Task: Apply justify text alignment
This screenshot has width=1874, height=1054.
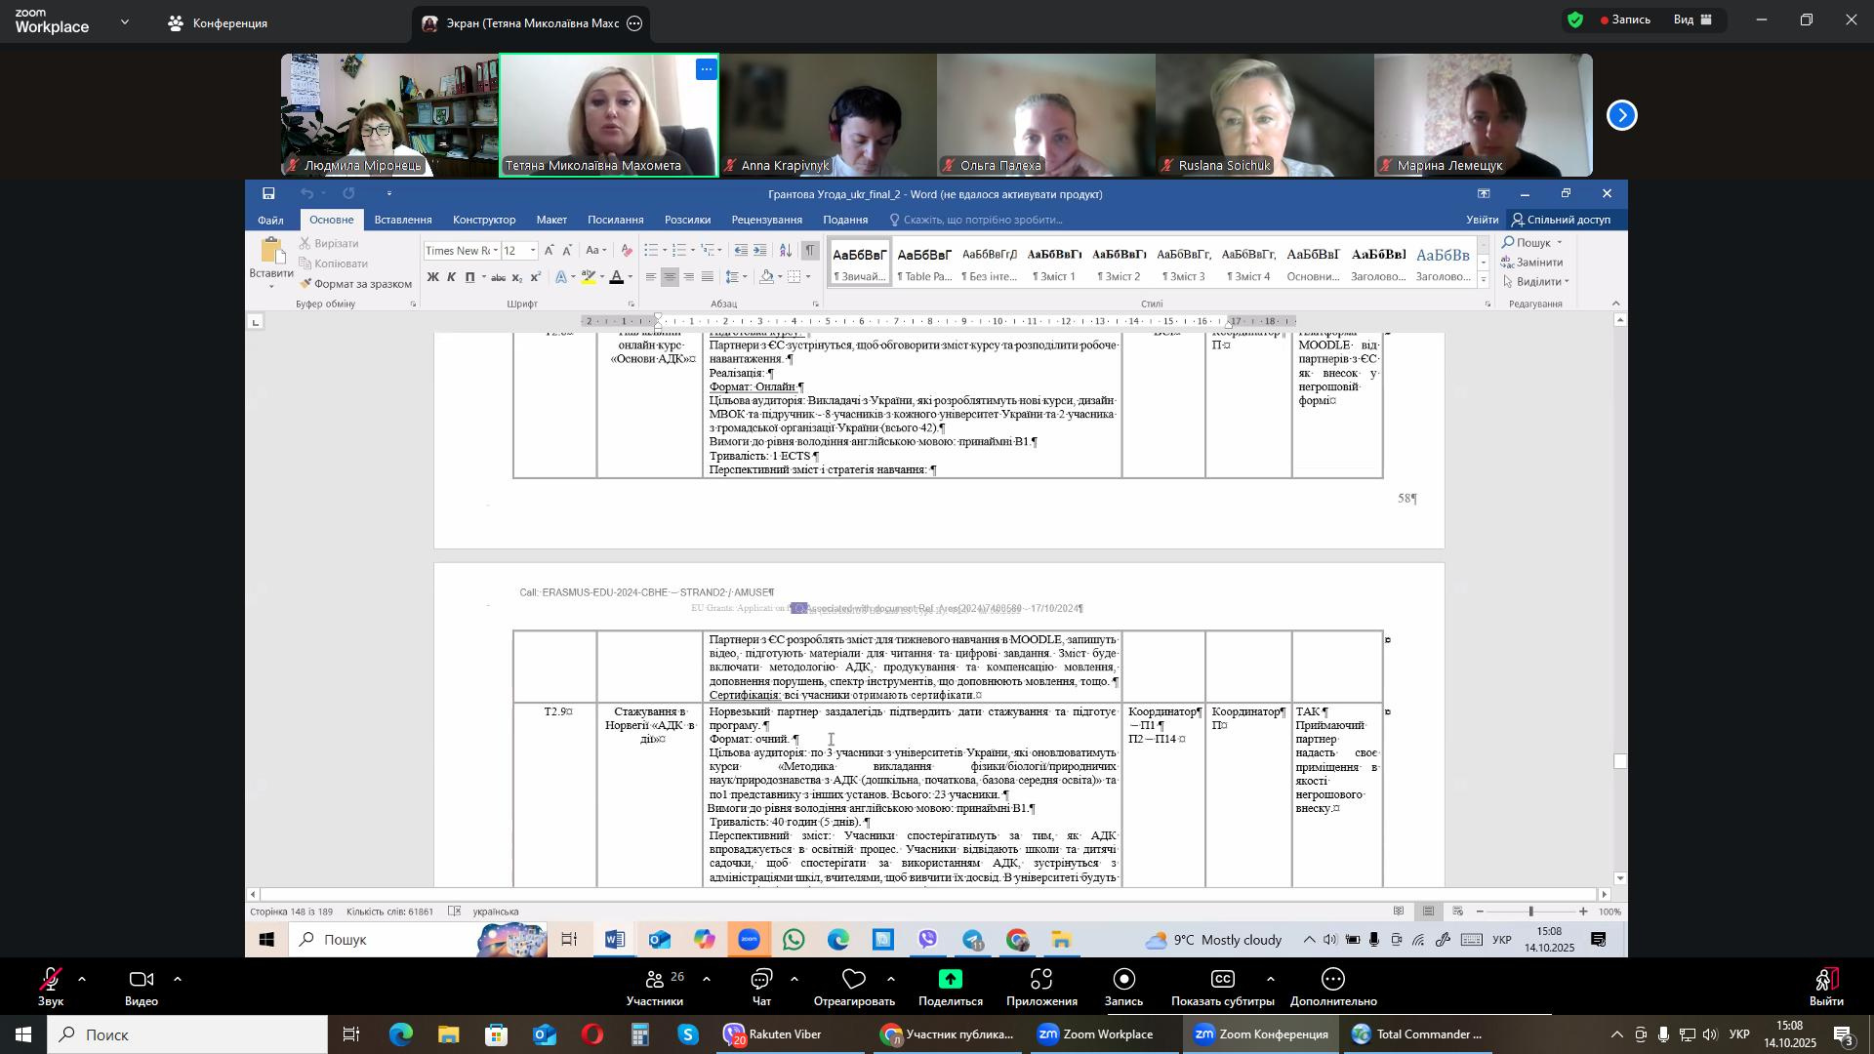Action: pyautogui.click(x=708, y=278)
